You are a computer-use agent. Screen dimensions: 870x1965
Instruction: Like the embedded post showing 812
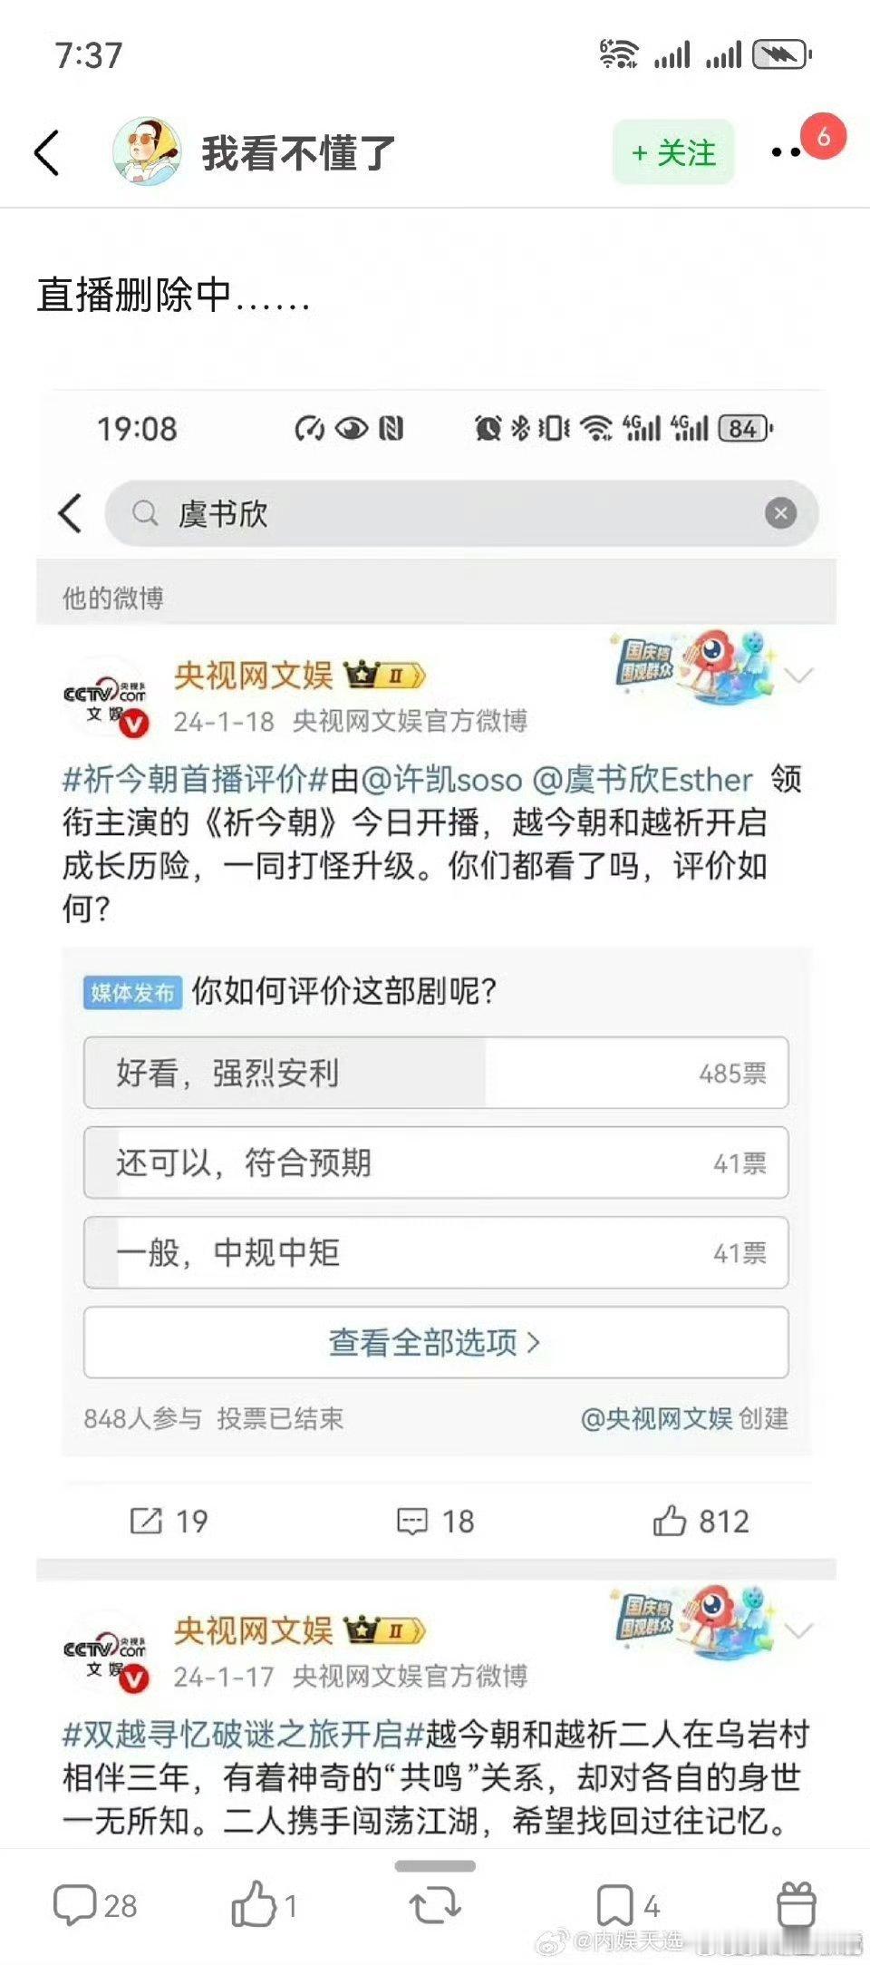pyautogui.click(x=701, y=1521)
